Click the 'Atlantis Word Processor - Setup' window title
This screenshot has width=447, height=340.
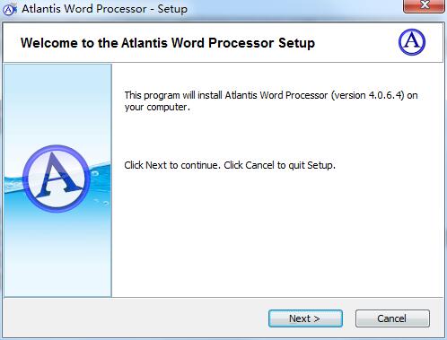tap(104, 9)
